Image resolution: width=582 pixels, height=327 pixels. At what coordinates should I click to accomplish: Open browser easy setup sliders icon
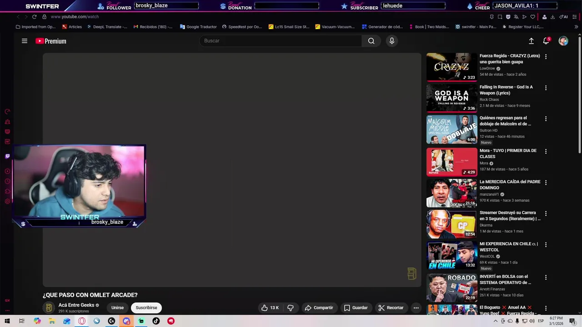click(x=575, y=17)
